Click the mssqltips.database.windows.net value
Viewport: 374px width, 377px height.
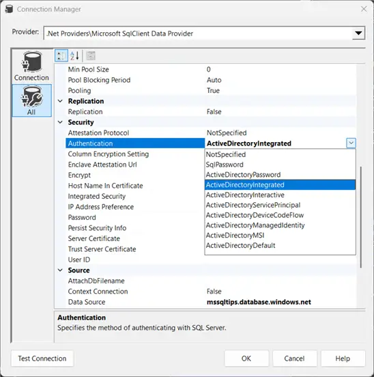pos(259,303)
